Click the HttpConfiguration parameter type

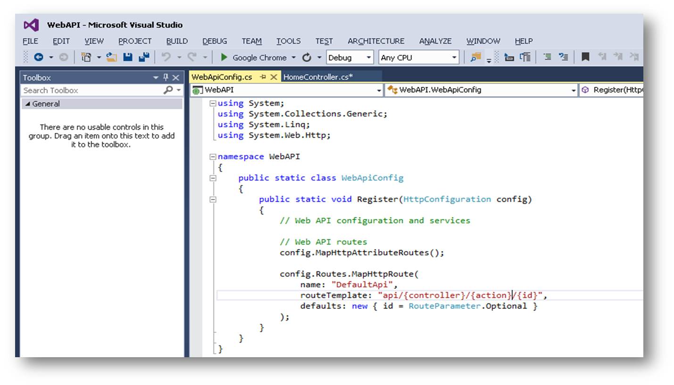click(x=447, y=199)
